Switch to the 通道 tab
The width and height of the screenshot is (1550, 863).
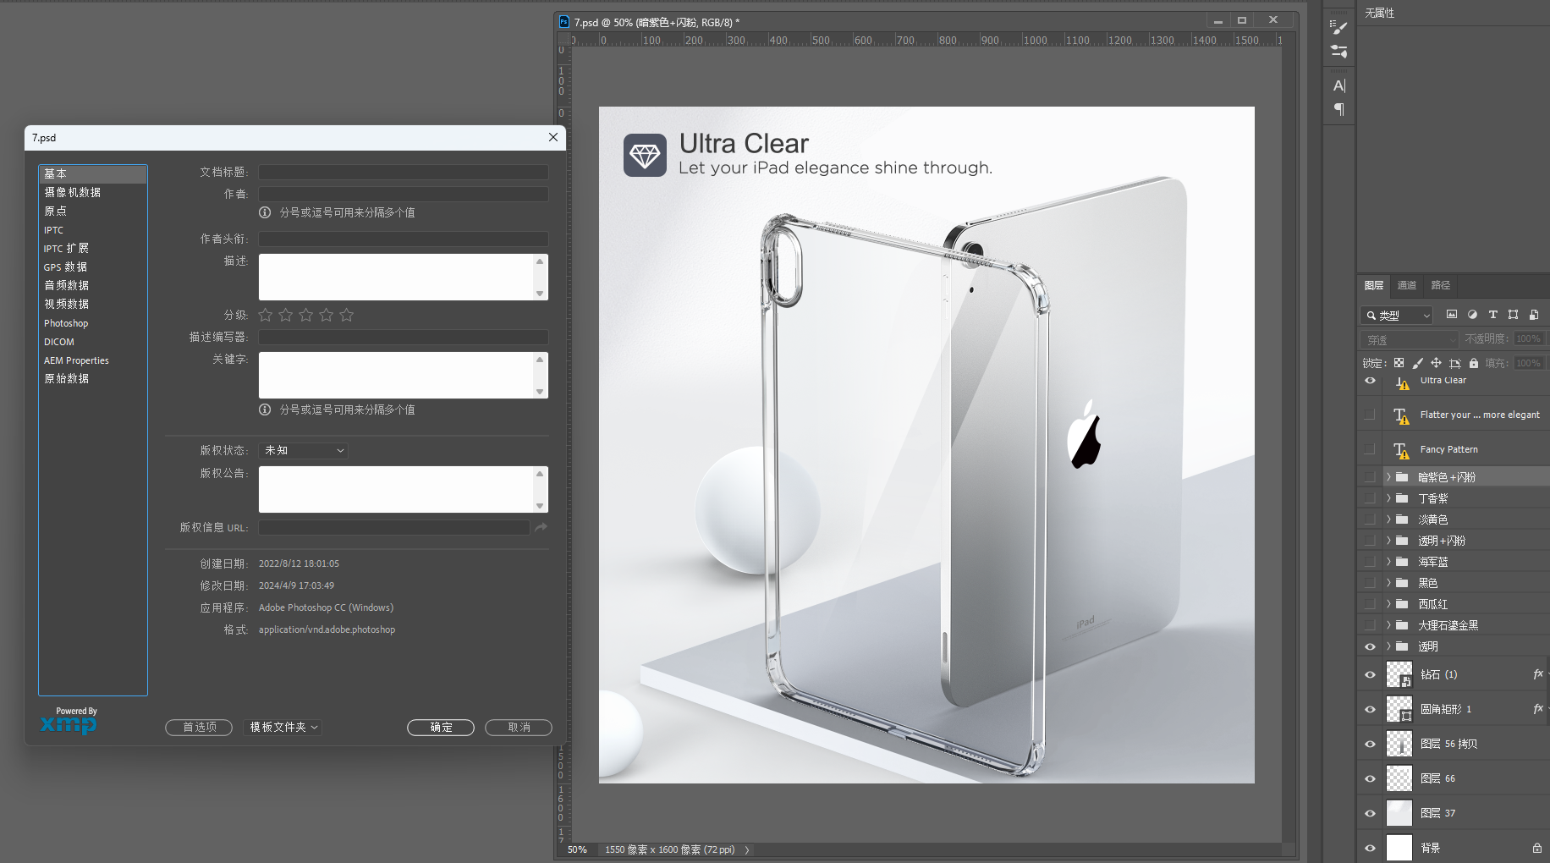click(1407, 285)
